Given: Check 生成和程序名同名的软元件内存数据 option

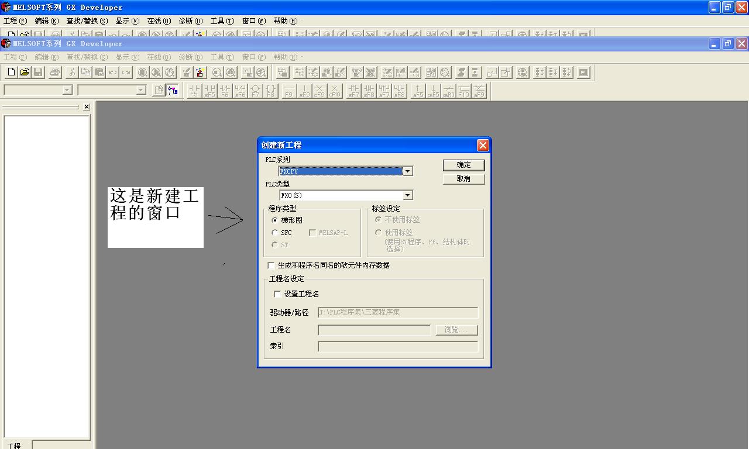Looking at the screenshot, I should point(271,265).
